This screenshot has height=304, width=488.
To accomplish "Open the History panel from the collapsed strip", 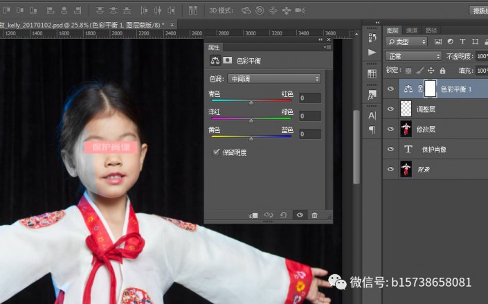I will [372, 37].
